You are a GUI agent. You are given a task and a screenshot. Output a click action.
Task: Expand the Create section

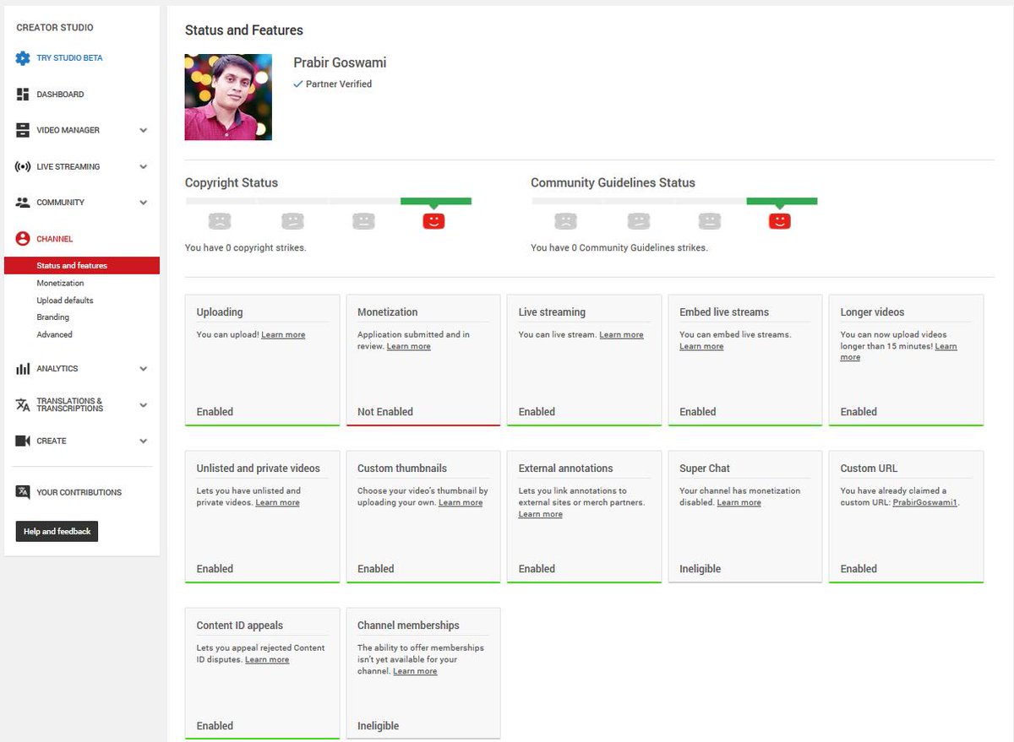tap(143, 441)
